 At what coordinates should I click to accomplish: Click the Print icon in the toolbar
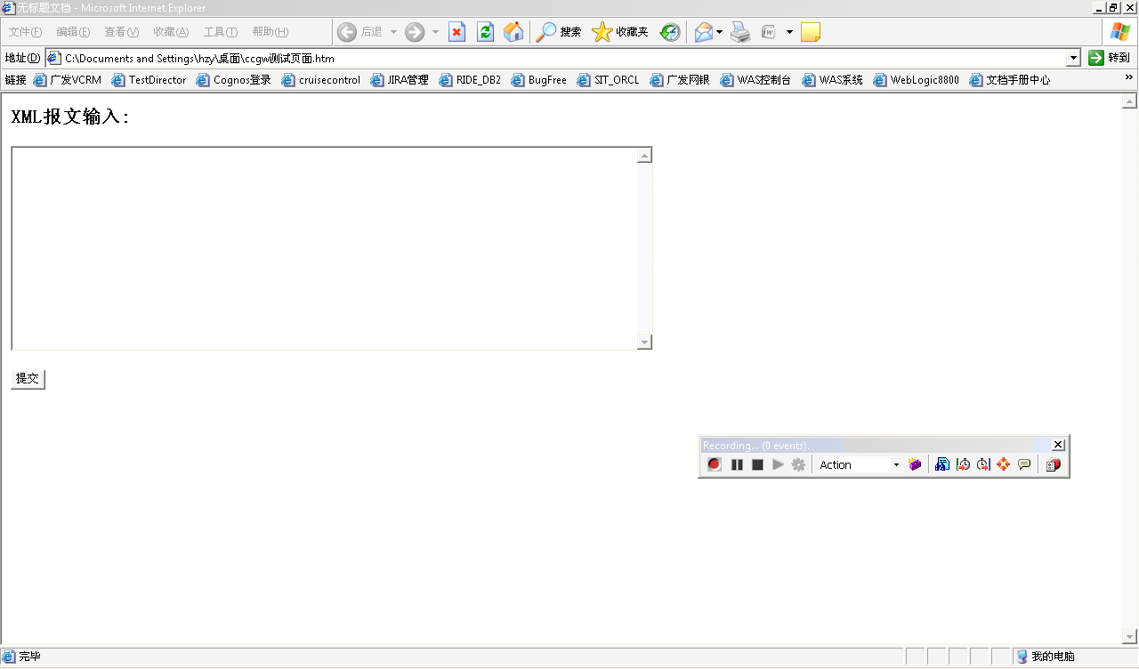click(740, 33)
